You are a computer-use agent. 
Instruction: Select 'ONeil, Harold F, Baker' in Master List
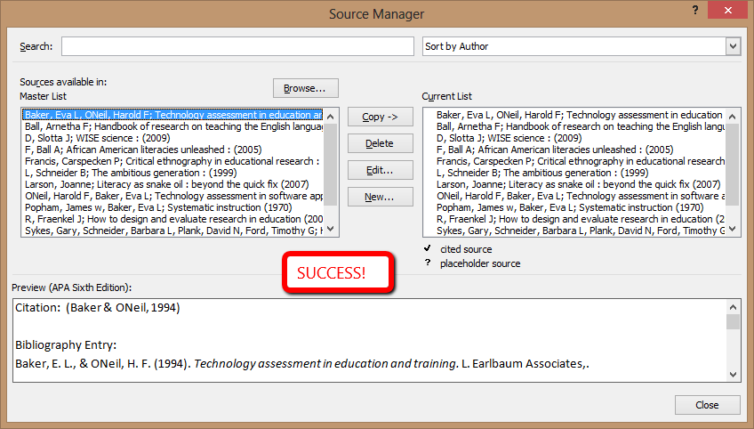173,196
